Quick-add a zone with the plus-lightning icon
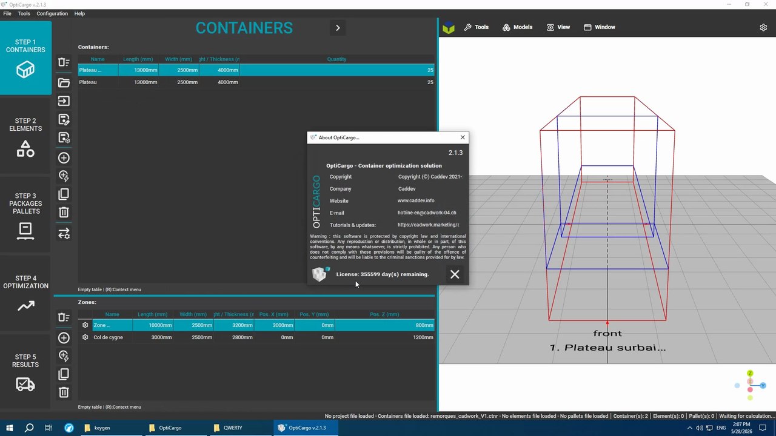Image resolution: width=776 pixels, height=436 pixels. (x=64, y=356)
